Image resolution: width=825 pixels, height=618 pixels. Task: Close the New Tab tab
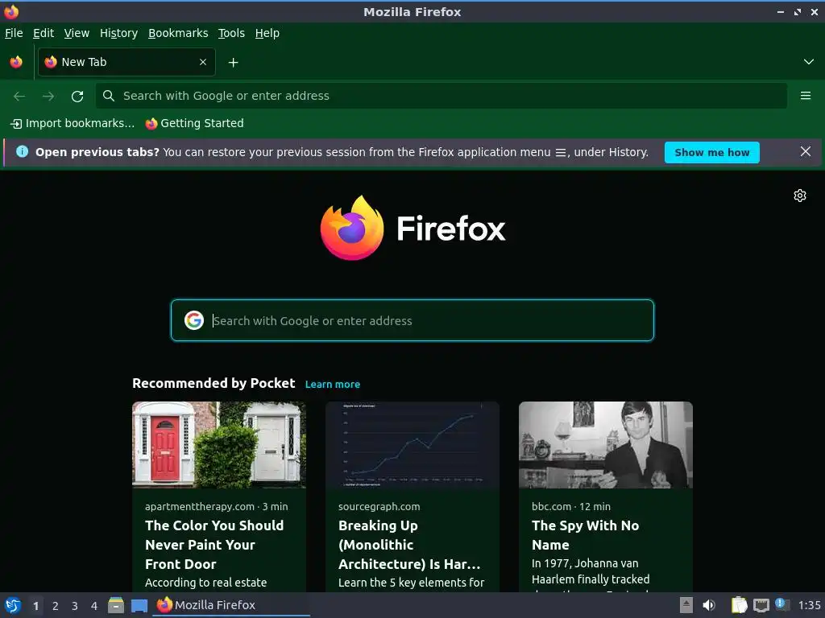point(203,62)
